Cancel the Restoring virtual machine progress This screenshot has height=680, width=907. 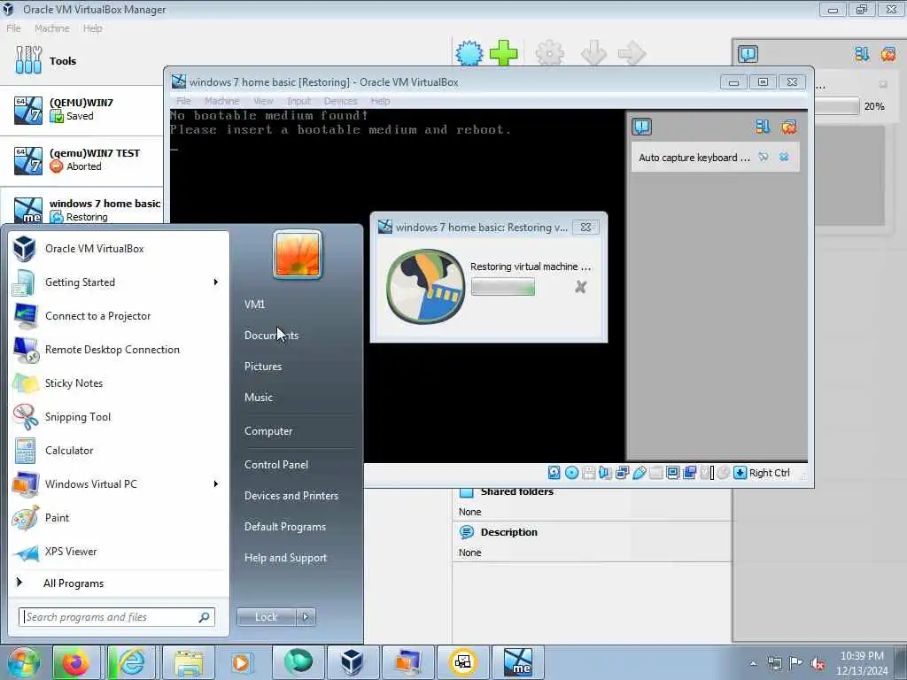tap(581, 287)
